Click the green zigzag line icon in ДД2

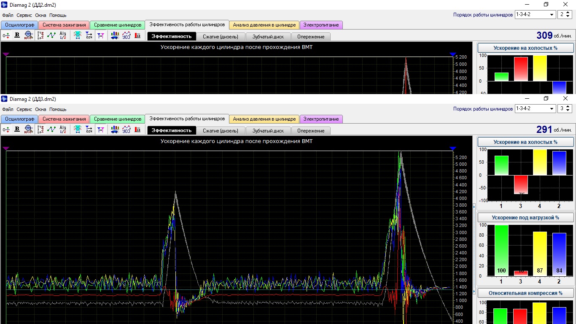(51, 36)
